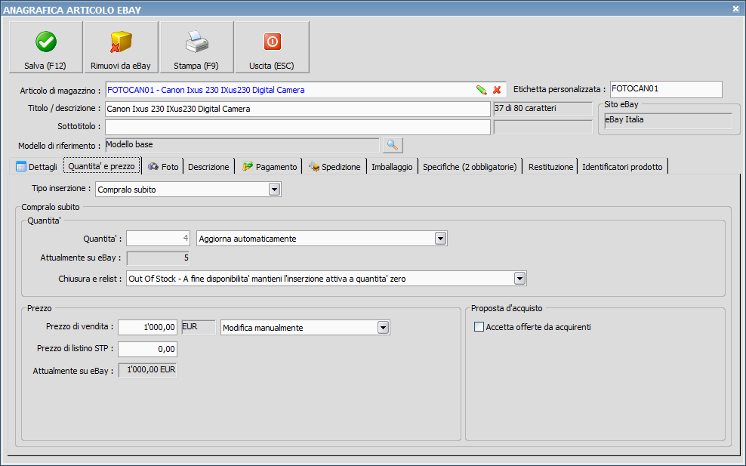746x466 pixels.
Task: Enable Accetta offerte da acquirenti checkbox
Action: click(479, 327)
